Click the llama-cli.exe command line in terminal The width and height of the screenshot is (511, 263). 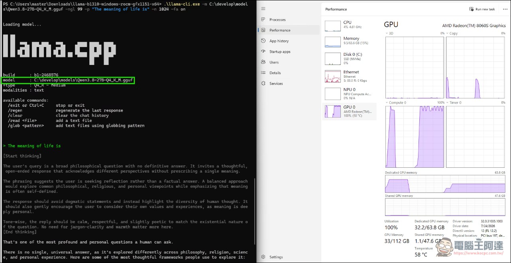(125, 6)
